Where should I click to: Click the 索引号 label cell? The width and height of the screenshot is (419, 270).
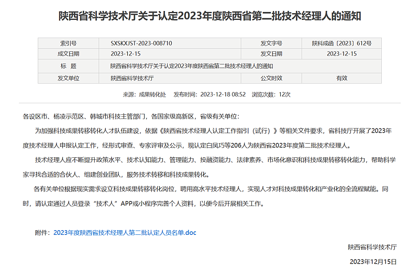tap(69, 44)
